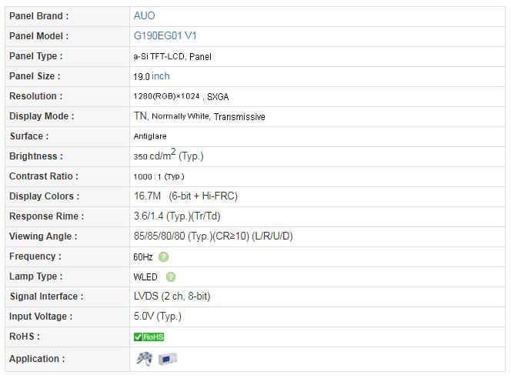Click the LVDS signal interface value
The image size is (511, 382).
(x=172, y=297)
